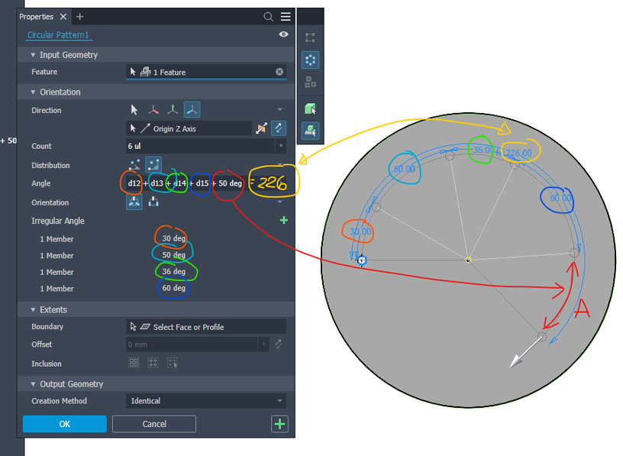Select the Origin Z Axis field
This screenshot has height=456, width=623.
tap(189, 128)
